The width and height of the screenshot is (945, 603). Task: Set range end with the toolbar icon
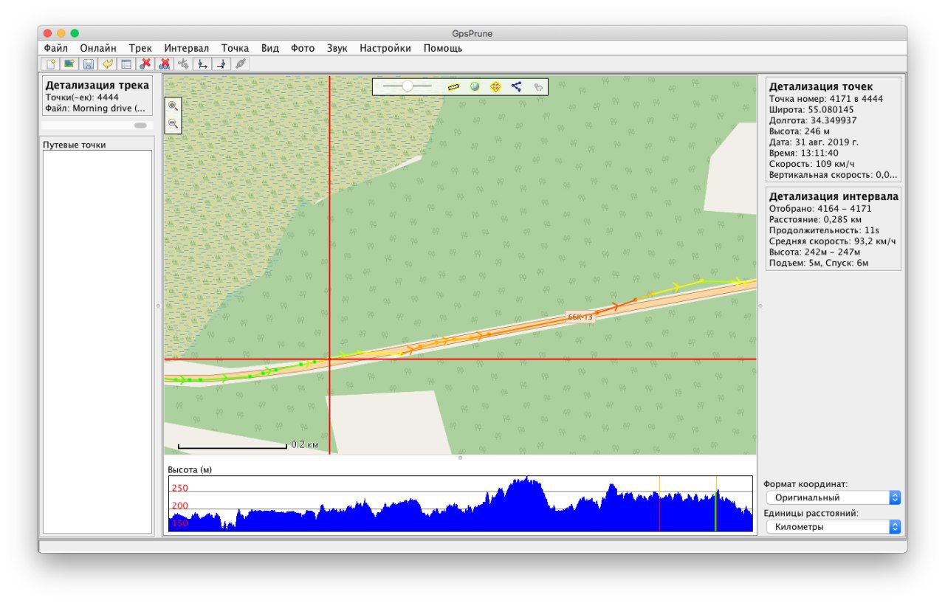(x=221, y=64)
